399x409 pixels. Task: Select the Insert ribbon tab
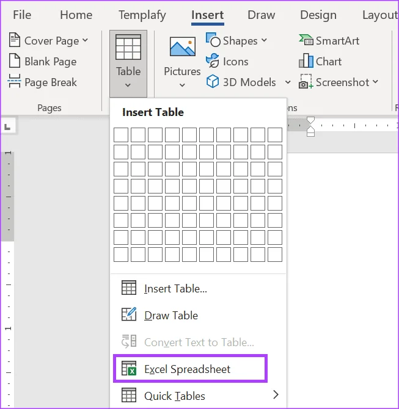pos(208,15)
